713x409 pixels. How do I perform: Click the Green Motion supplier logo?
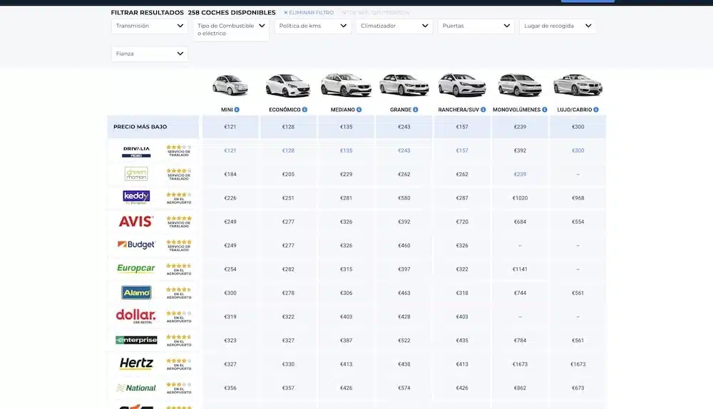pyautogui.click(x=136, y=174)
